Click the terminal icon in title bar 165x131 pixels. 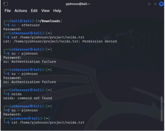tap(5, 4)
